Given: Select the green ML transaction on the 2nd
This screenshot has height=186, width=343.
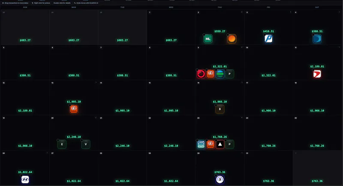Looking at the screenshot, I should [208, 39].
